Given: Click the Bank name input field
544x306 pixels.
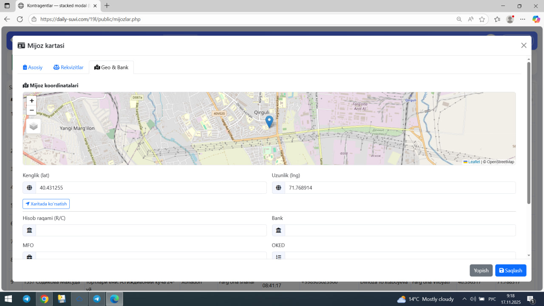Looking at the screenshot, I should [x=399, y=230].
